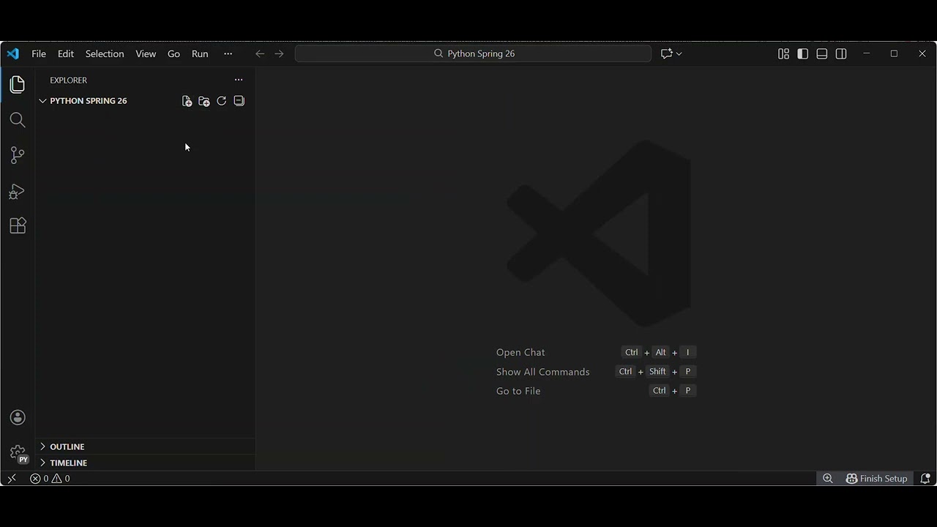Image resolution: width=937 pixels, height=527 pixels.
Task: Collapse the PYTHON SPRING 26 folder section
Action: click(42, 101)
